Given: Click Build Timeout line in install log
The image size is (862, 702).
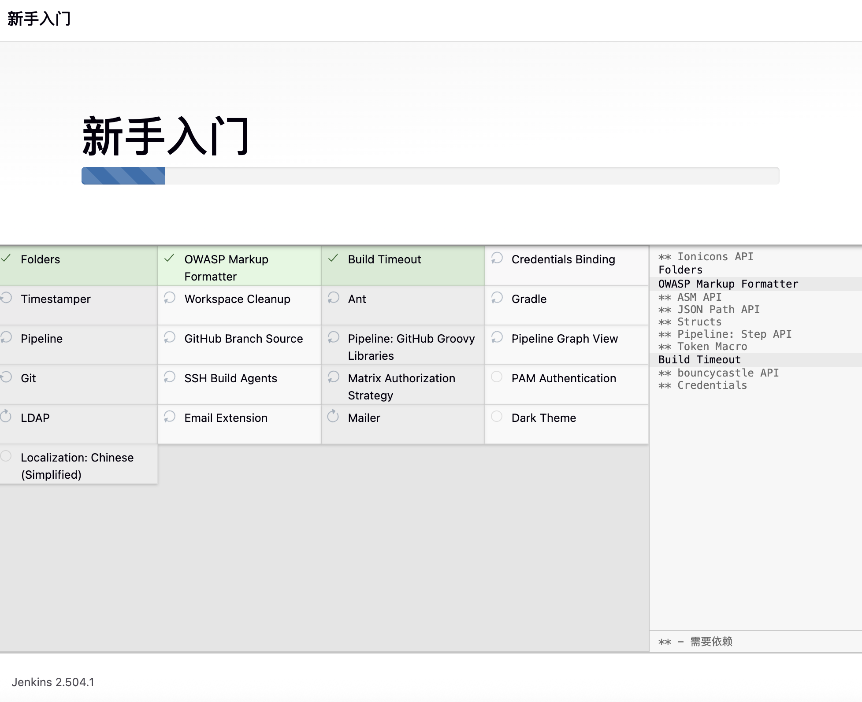Looking at the screenshot, I should point(699,360).
